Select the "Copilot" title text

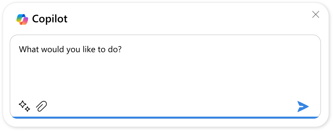50,19
